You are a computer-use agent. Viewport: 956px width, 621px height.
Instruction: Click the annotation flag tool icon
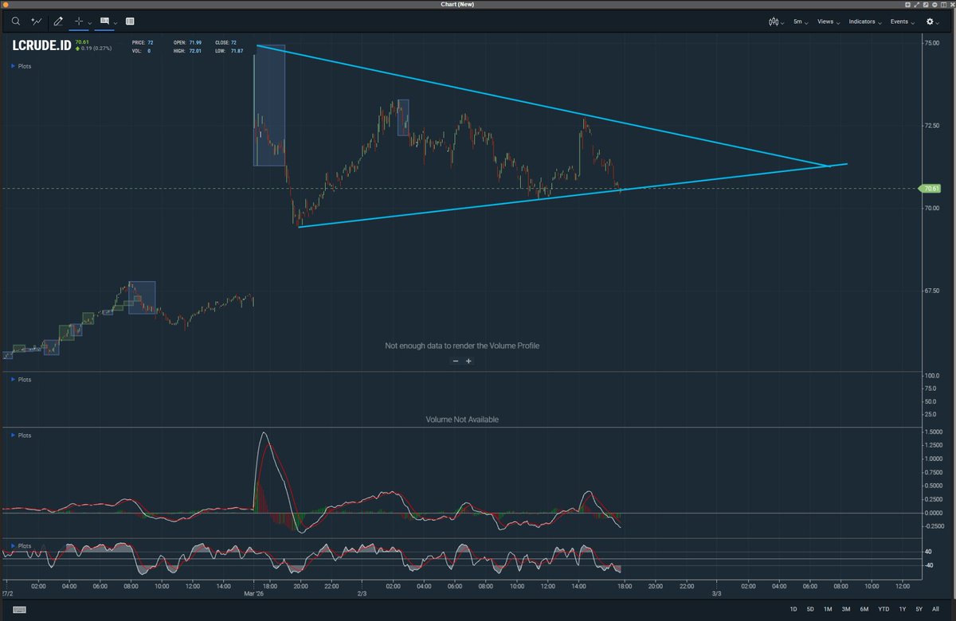[x=104, y=21]
